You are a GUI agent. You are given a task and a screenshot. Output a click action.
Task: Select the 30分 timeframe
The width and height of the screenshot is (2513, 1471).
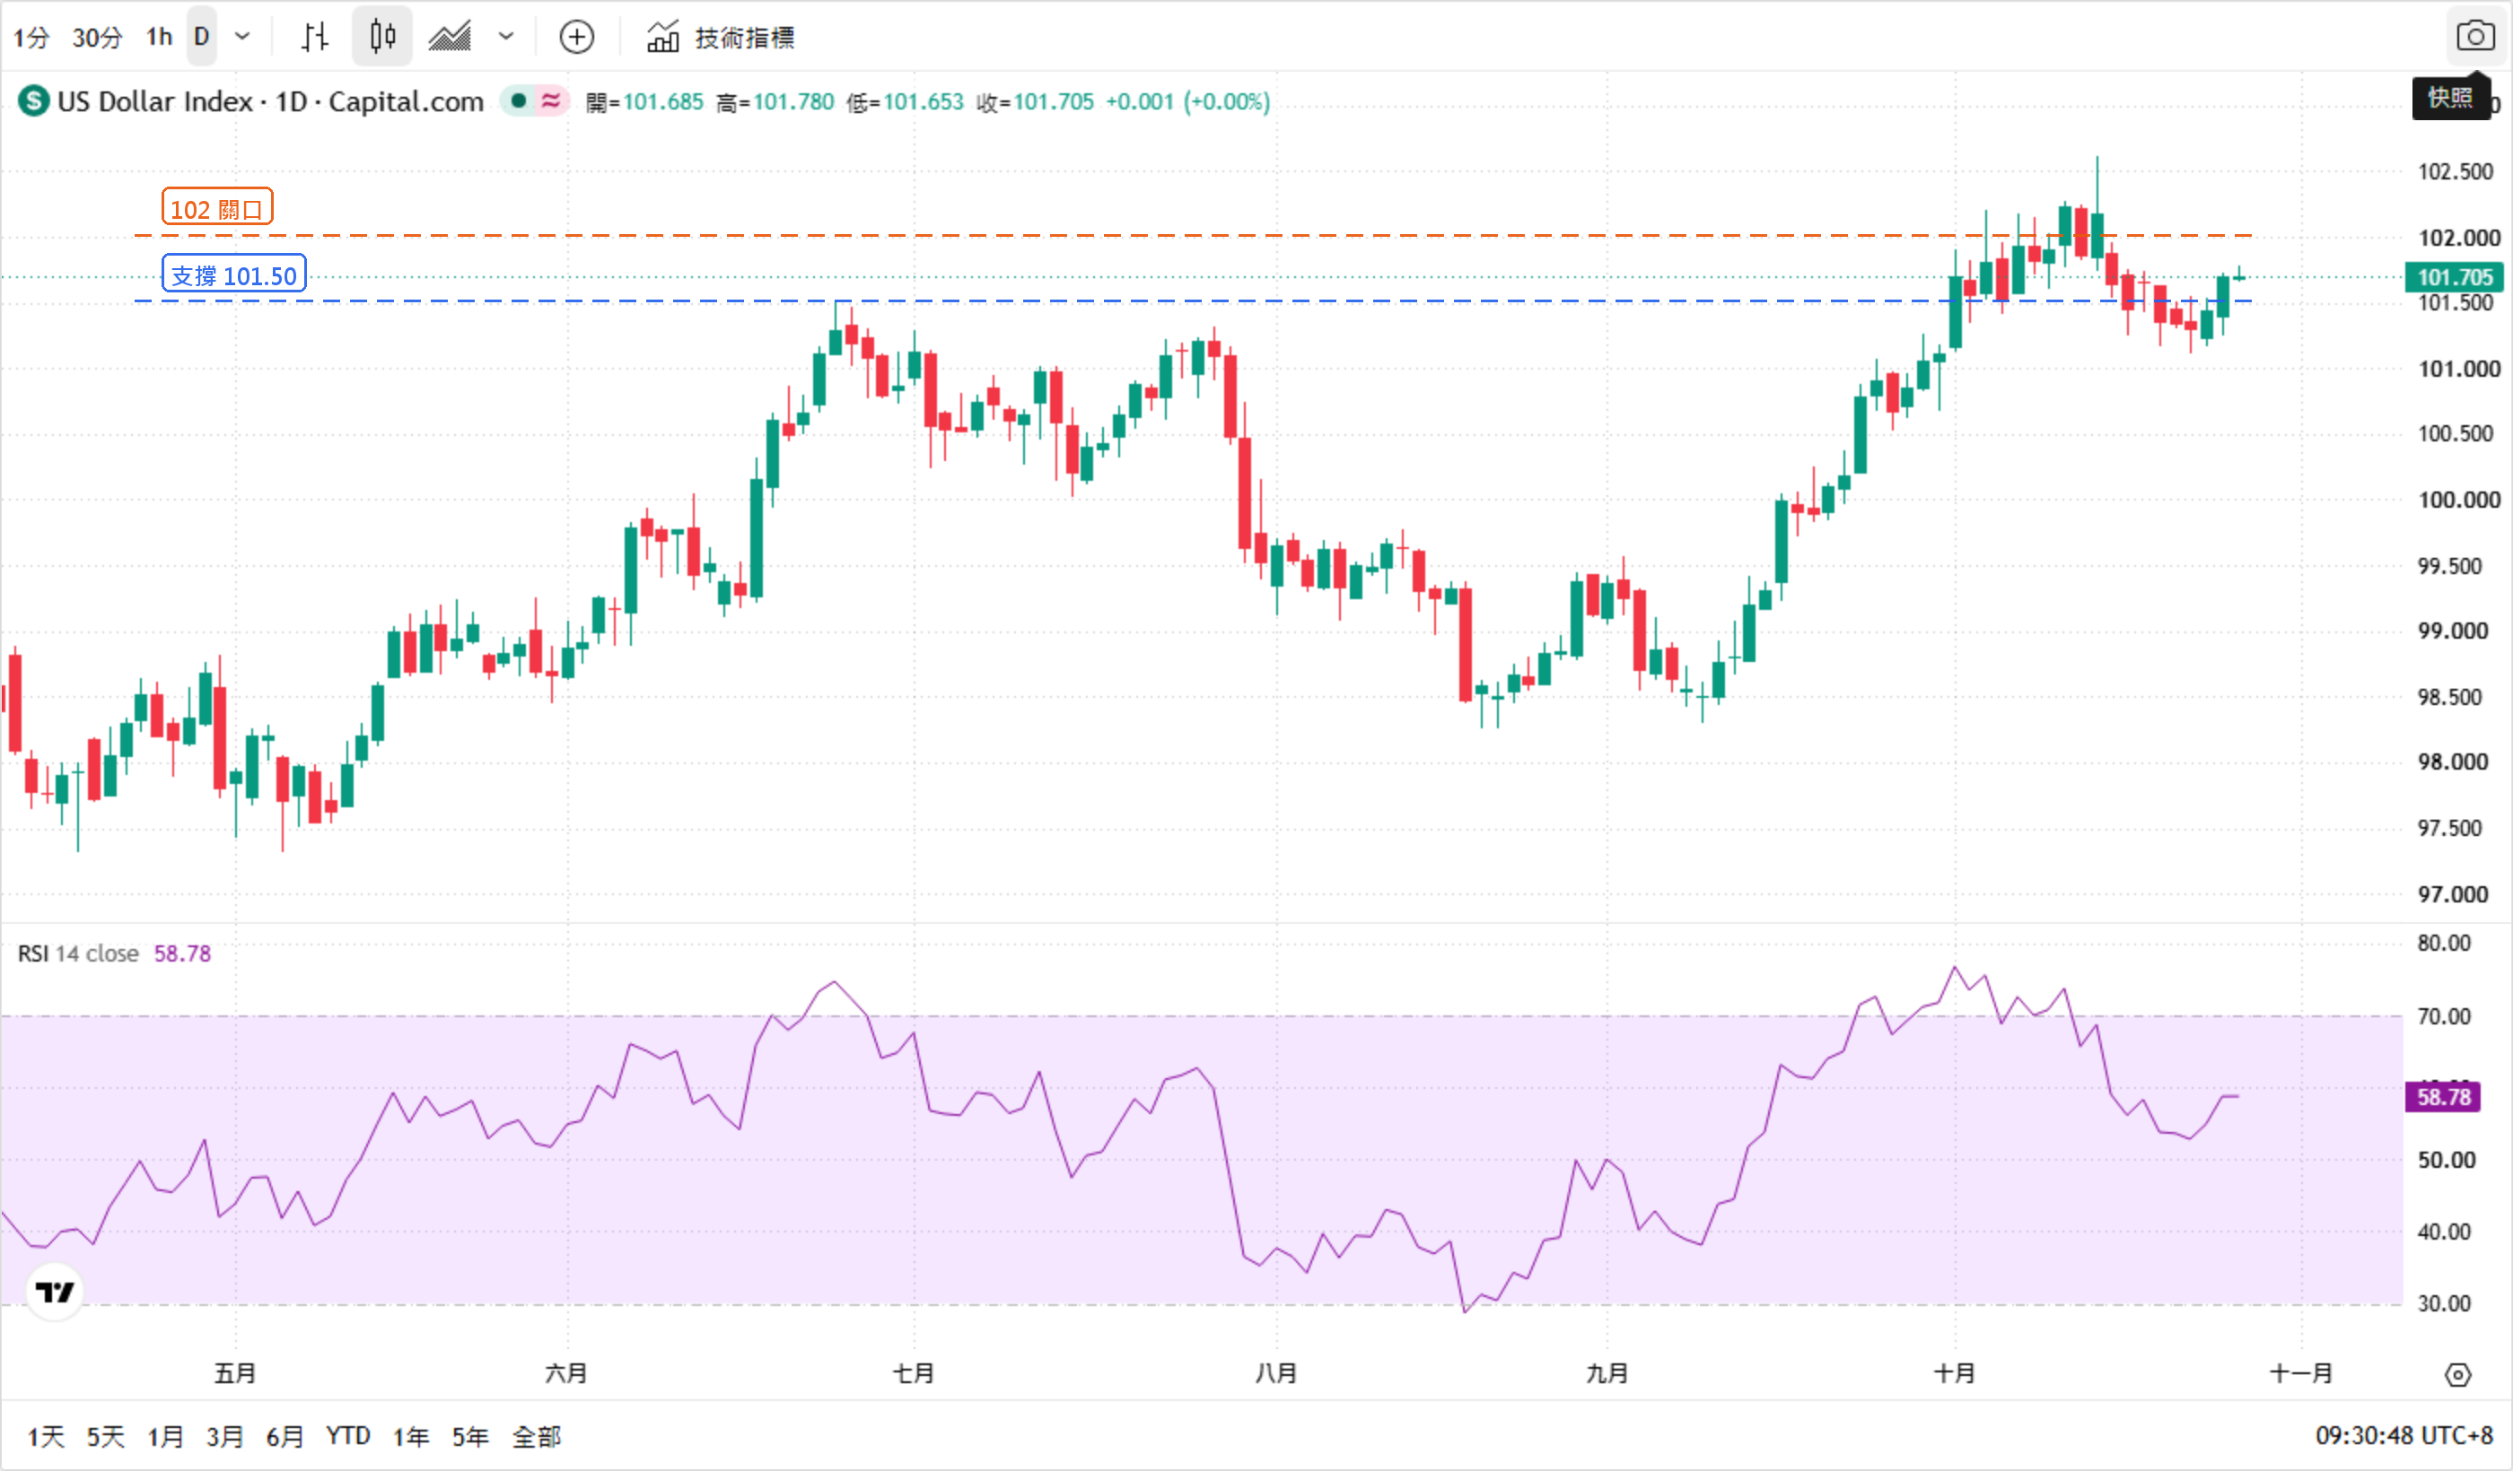pyautogui.click(x=97, y=38)
